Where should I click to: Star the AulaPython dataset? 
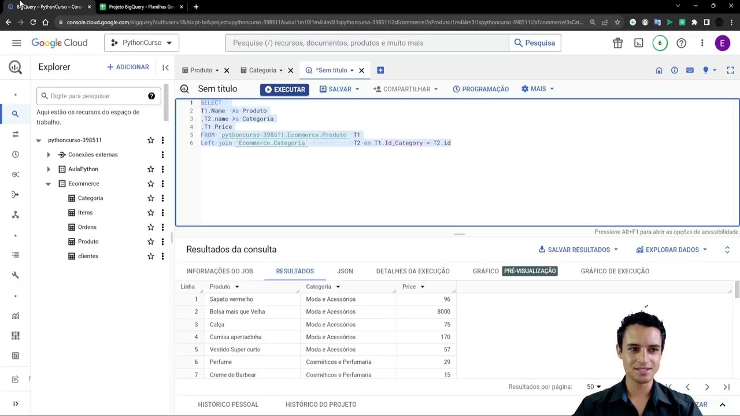[150, 169]
